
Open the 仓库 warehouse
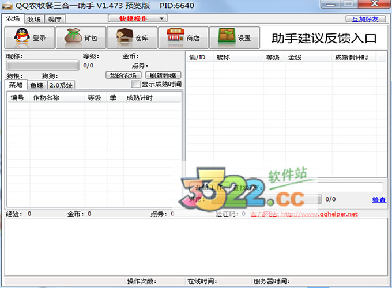click(x=131, y=38)
